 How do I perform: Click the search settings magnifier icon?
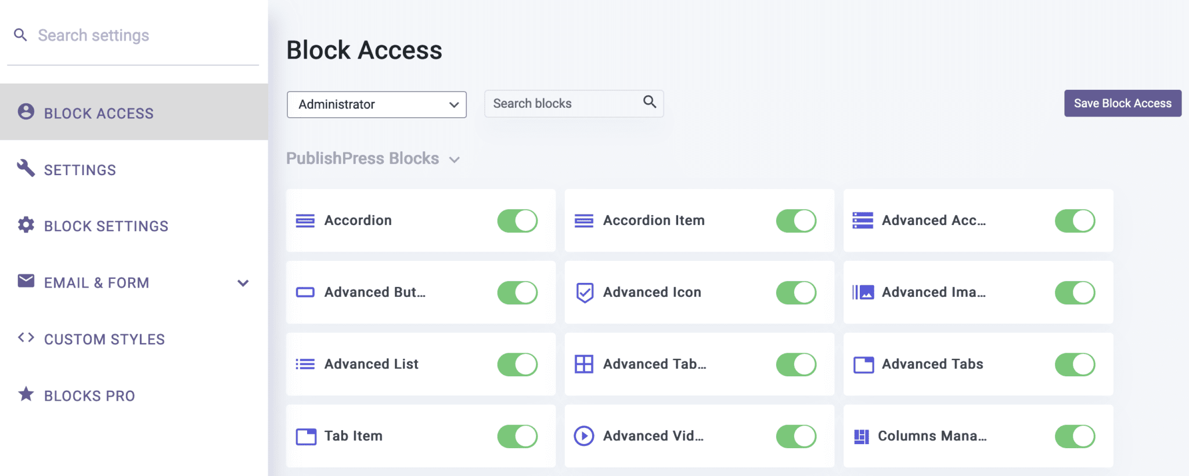coord(20,35)
